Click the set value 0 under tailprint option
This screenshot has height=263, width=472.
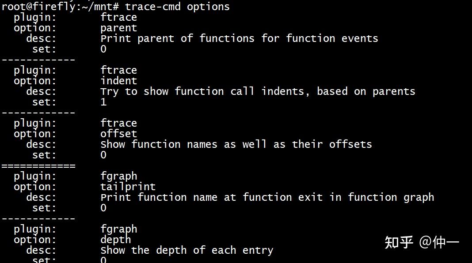tap(103, 208)
